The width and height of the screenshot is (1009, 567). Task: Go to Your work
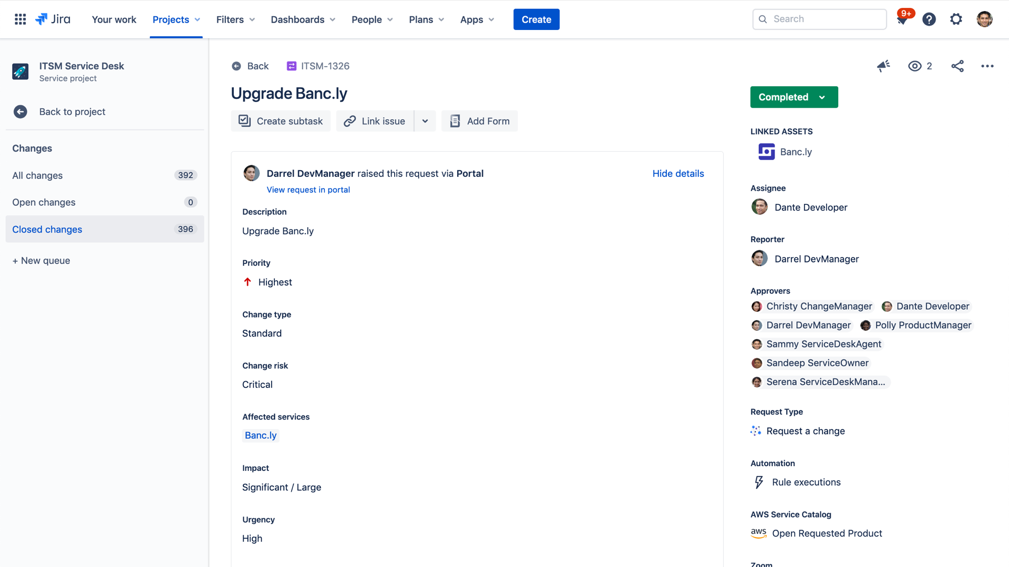pos(114,19)
